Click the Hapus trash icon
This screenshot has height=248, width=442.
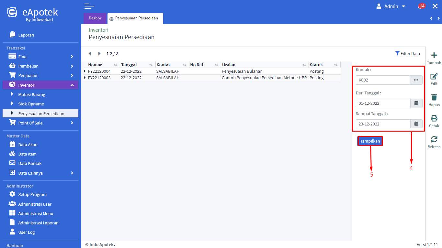(434, 97)
